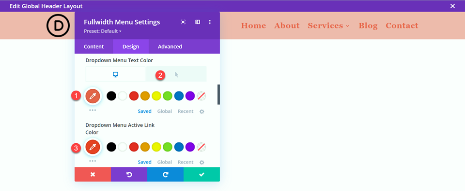Expand the Services menu dropdown arrow
465x191 pixels.
point(348,26)
